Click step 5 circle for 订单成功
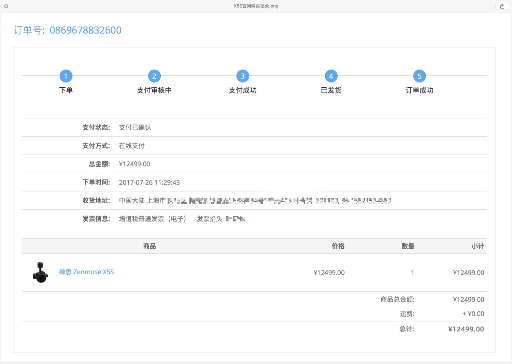 click(419, 76)
